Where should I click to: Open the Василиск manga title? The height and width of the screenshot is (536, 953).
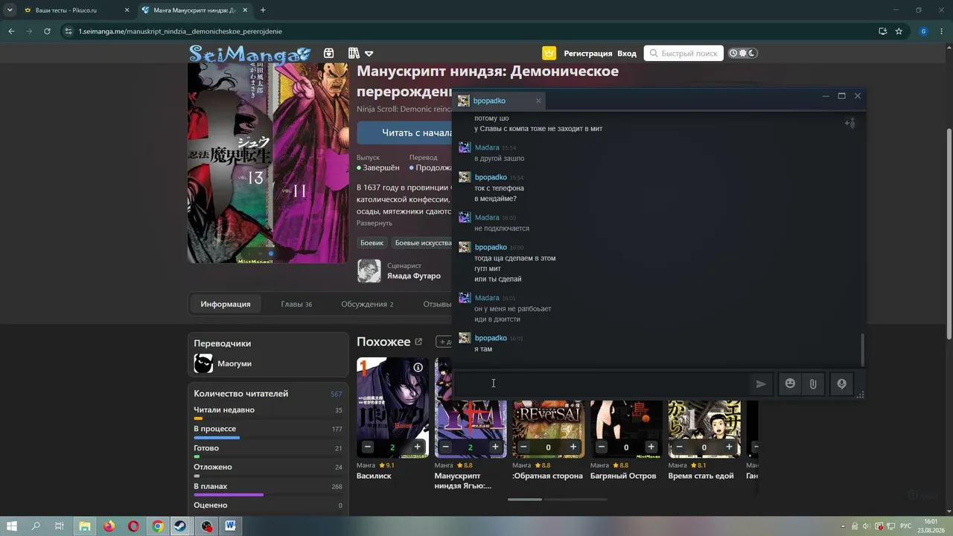(374, 476)
